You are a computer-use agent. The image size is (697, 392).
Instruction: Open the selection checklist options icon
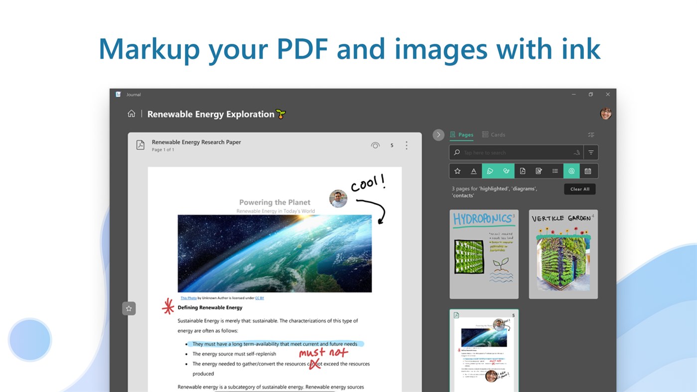pyautogui.click(x=591, y=134)
